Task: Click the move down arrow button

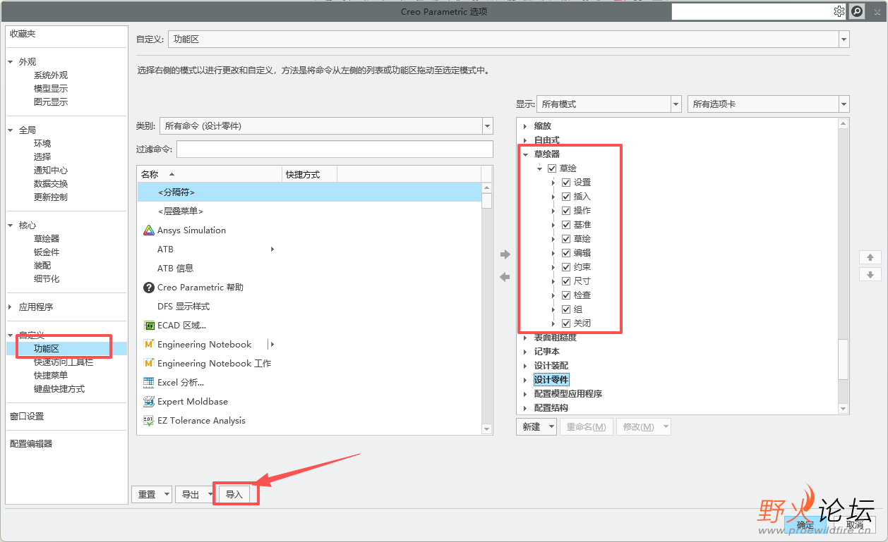Action: coord(870,274)
